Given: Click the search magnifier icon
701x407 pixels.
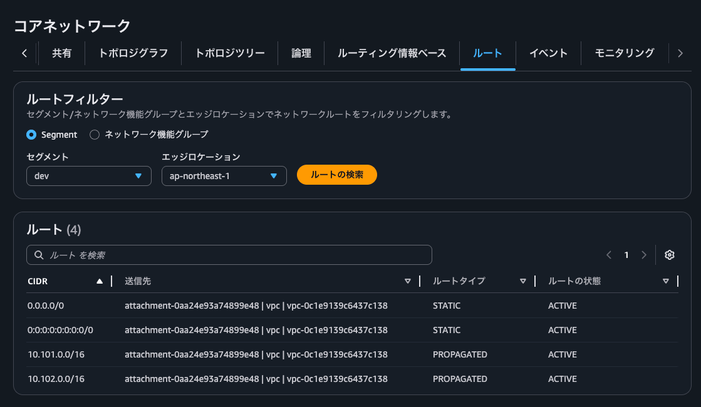Looking at the screenshot, I should (39, 255).
